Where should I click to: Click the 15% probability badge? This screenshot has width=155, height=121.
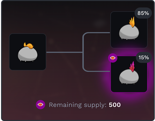click(144, 57)
